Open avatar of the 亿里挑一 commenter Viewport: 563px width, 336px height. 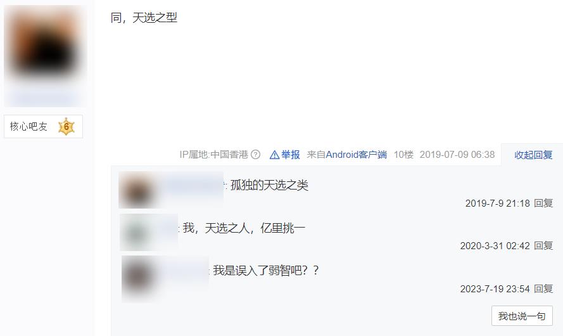pos(138,232)
